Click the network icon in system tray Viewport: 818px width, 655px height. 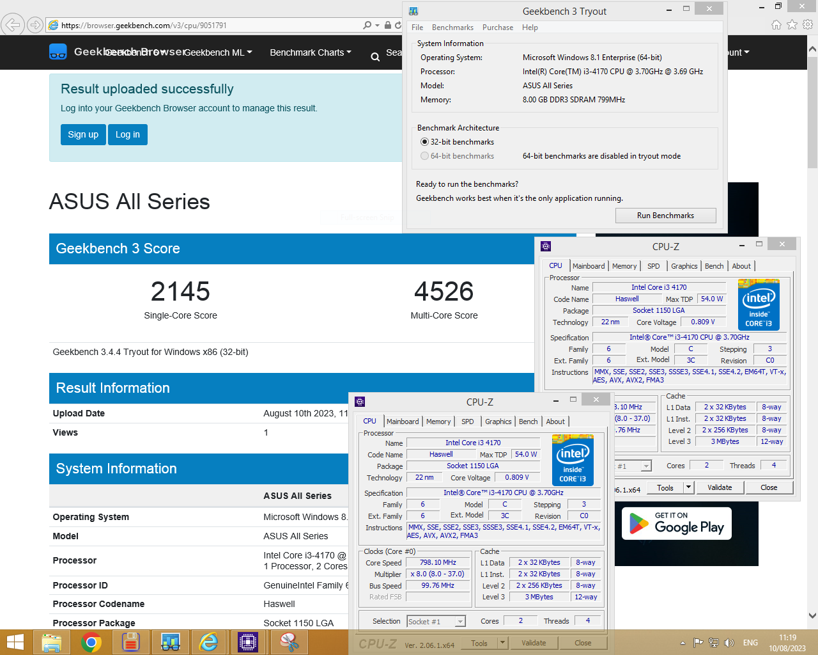713,643
